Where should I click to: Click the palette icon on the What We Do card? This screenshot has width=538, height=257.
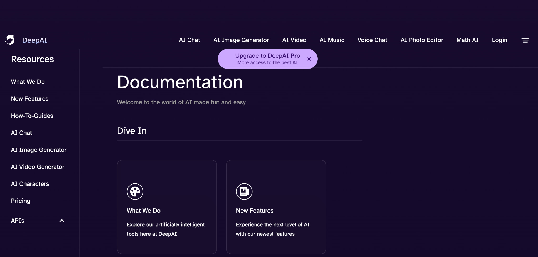pyautogui.click(x=135, y=191)
